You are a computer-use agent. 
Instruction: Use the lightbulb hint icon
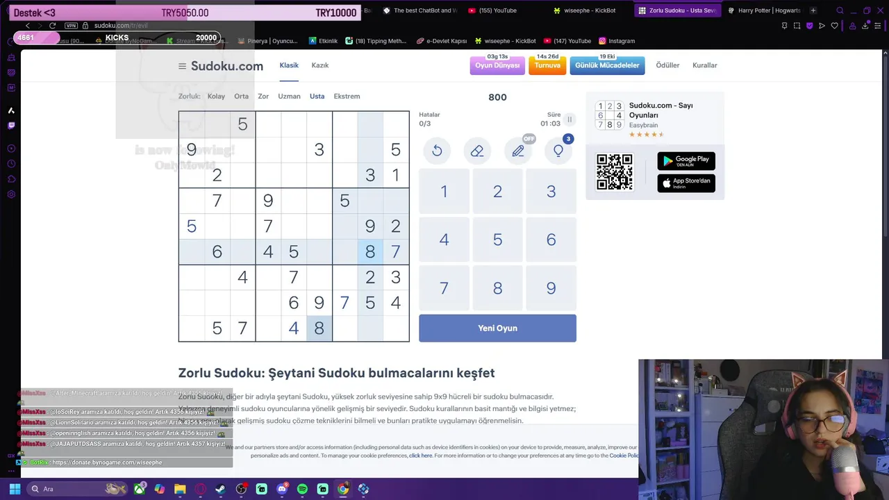tap(558, 151)
